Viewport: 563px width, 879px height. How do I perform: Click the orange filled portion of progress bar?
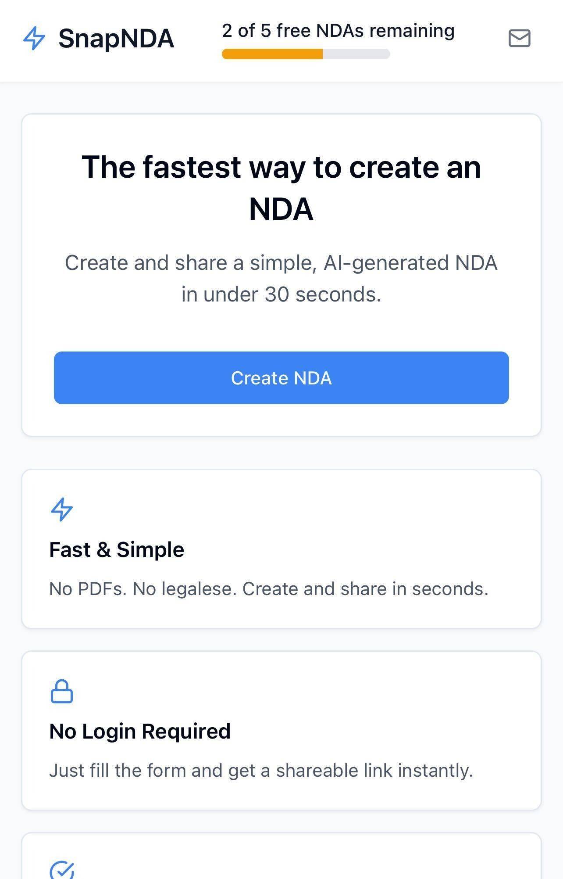point(272,54)
